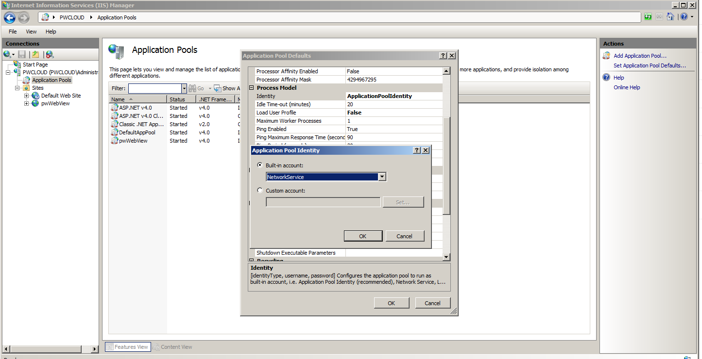Click PWCLOUD in the breadcrumb path
The height and width of the screenshot is (359, 702).
click(x=72, y=17)
